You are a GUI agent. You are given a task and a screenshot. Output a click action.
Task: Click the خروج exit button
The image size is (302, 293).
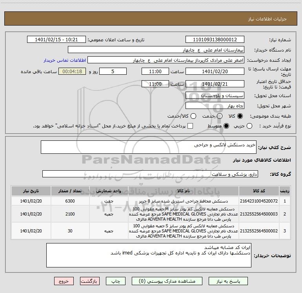point(64,281)
